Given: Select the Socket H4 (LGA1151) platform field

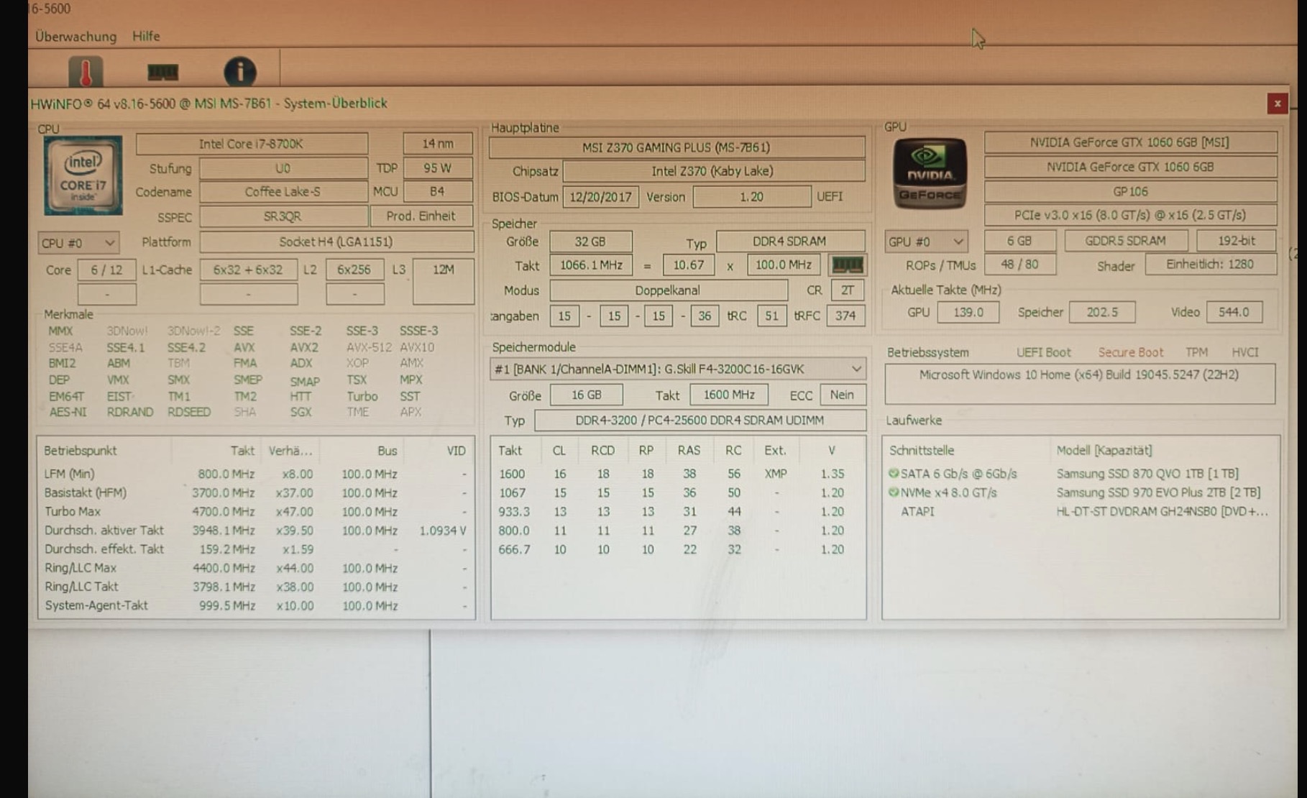Looking at the screenshot, I should pyautogui.click(x=336, y=242).
